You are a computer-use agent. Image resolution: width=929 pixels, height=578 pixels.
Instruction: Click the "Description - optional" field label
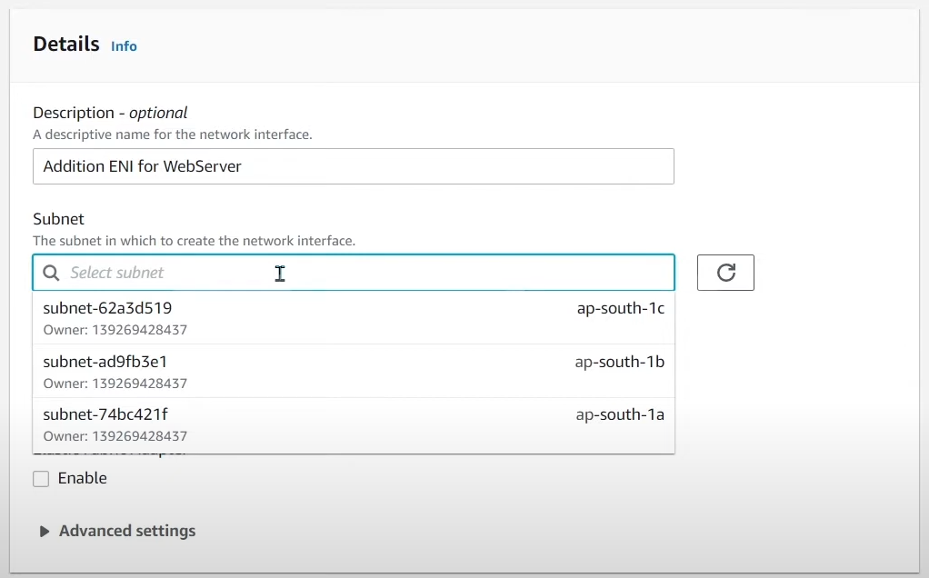coord(110,113)
